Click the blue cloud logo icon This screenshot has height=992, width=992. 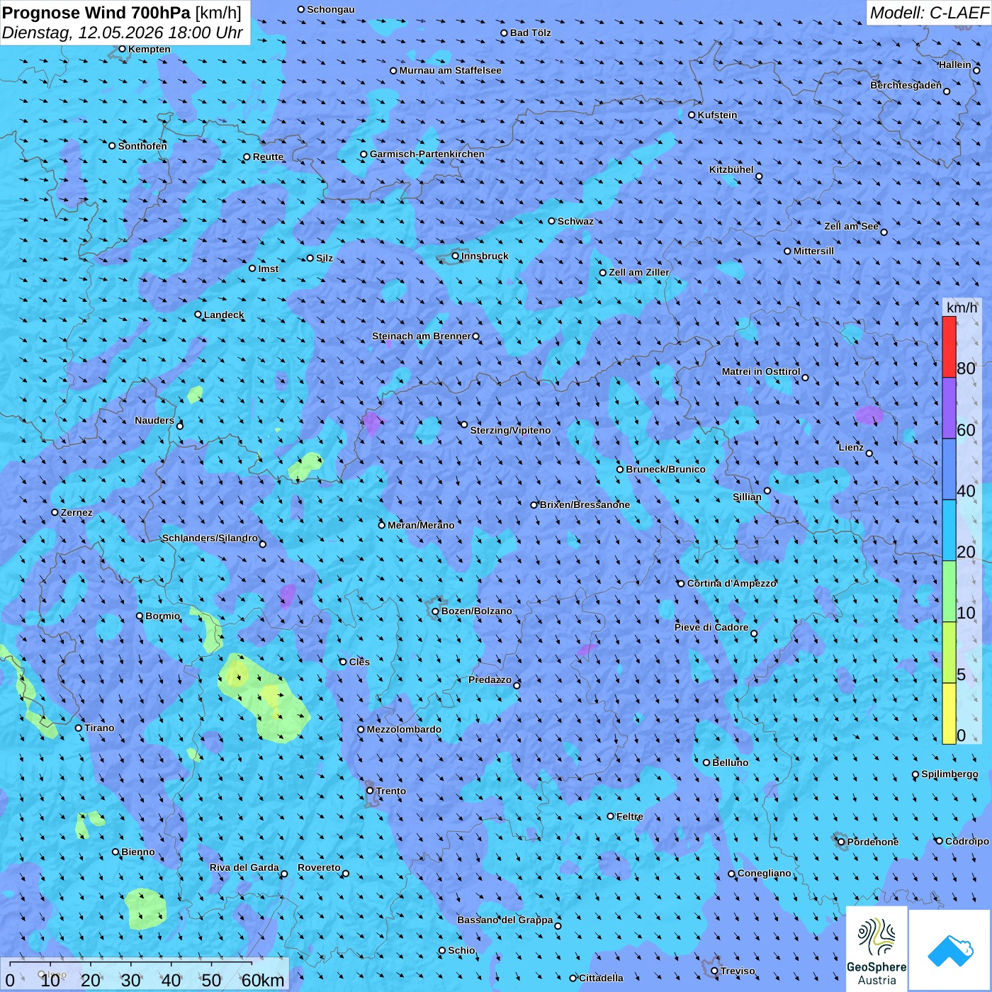coord(950,950)
